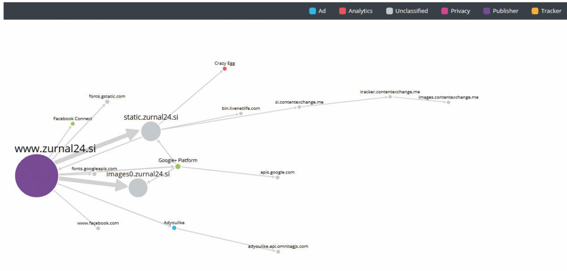Image resolution: width=567 pixels, height=271 pixels.
Task: Click the images0.zurnal24.si text label
Action: [x=138, y=174]
